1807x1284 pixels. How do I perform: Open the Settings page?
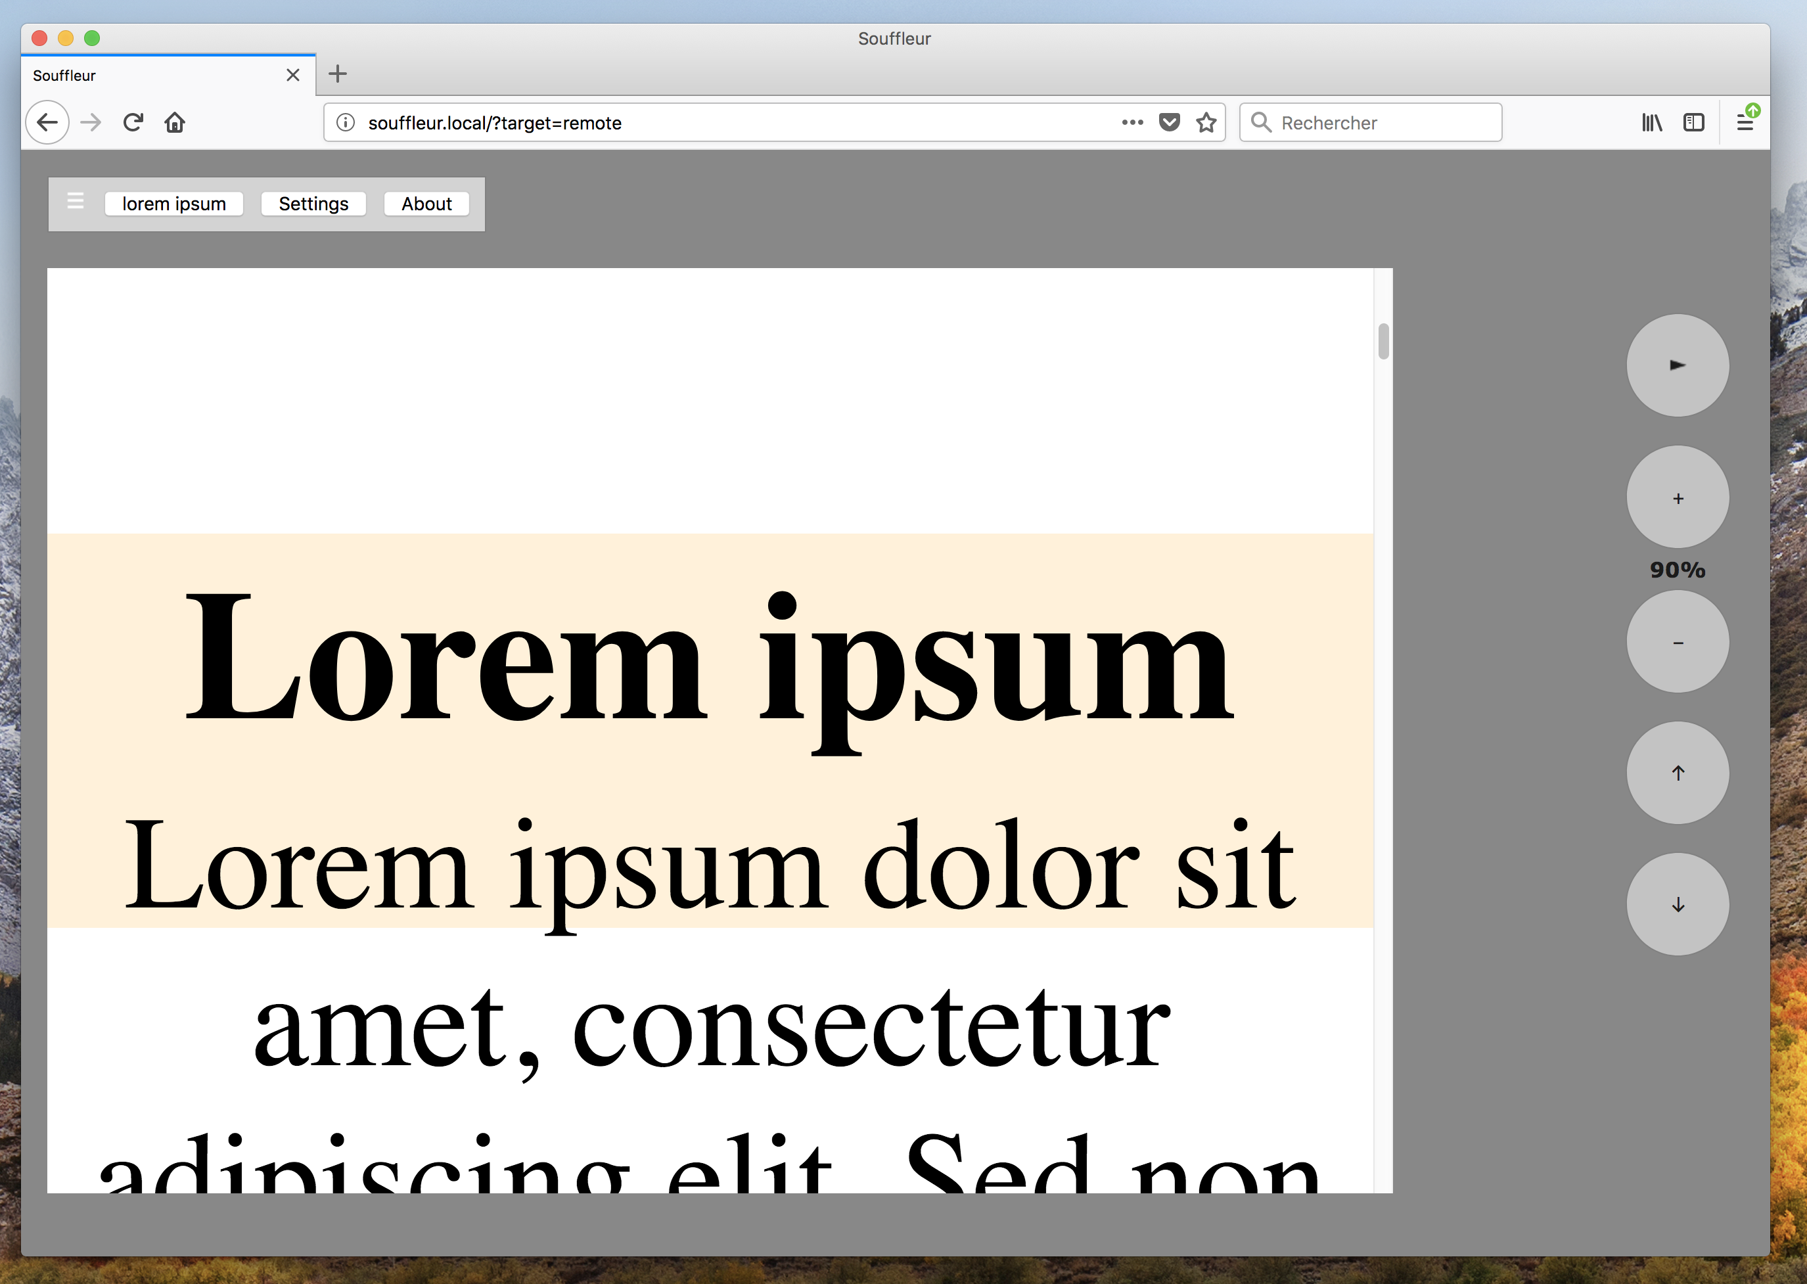point(313,204)
